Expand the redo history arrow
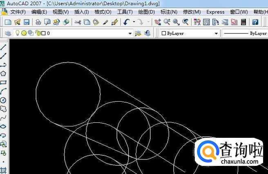268x174 pixels. point(148,22)
